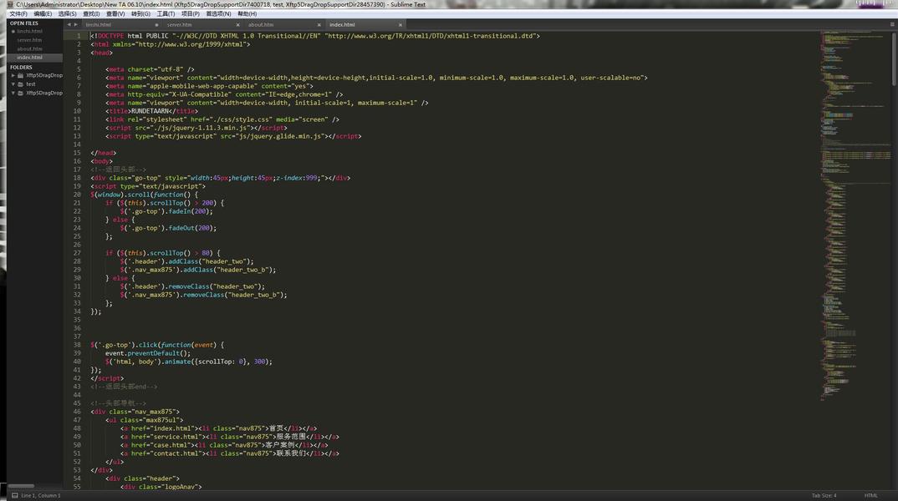Open the 查看(V) menu
The image size is (898, 501).
click(115, 13)
